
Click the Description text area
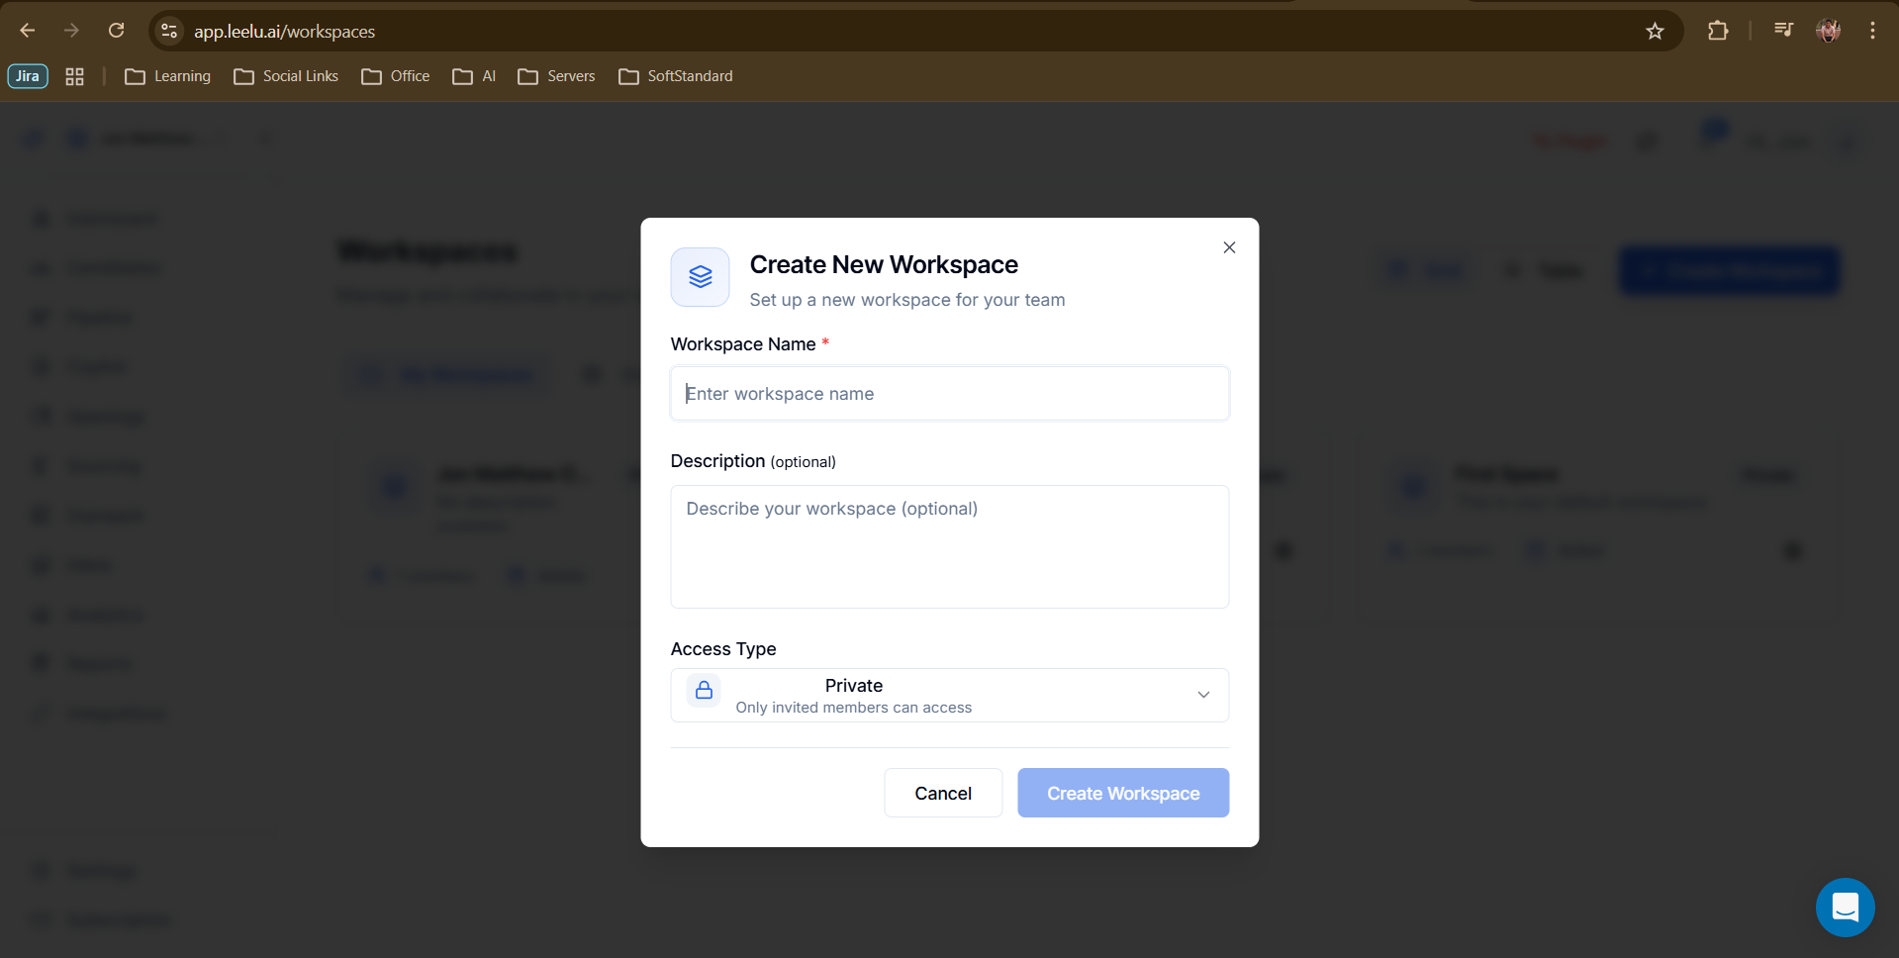click(x=949, y=546)
